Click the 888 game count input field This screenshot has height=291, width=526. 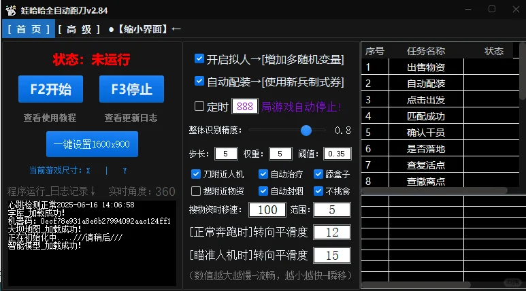click(x=245, y=107)
